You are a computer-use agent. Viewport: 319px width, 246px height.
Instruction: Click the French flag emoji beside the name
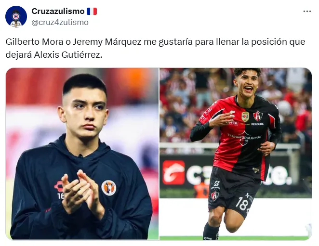(x=92, y=11)
